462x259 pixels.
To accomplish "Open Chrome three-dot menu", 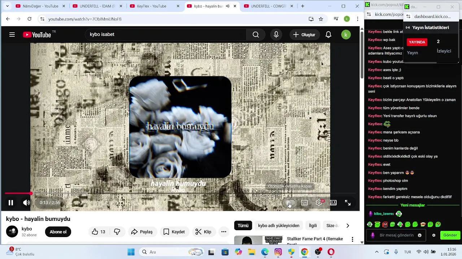I will coord(358,19).
